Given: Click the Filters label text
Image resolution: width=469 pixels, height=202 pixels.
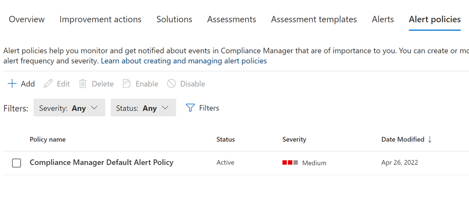Looking at the screenshot, I should [x=209, y=108].
